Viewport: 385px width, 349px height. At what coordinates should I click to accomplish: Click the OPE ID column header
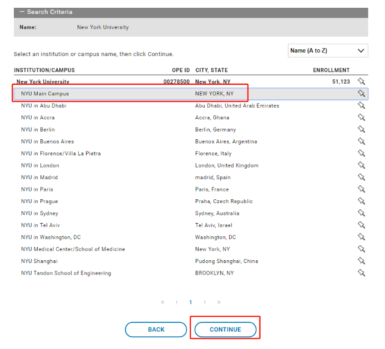(181, 70)
